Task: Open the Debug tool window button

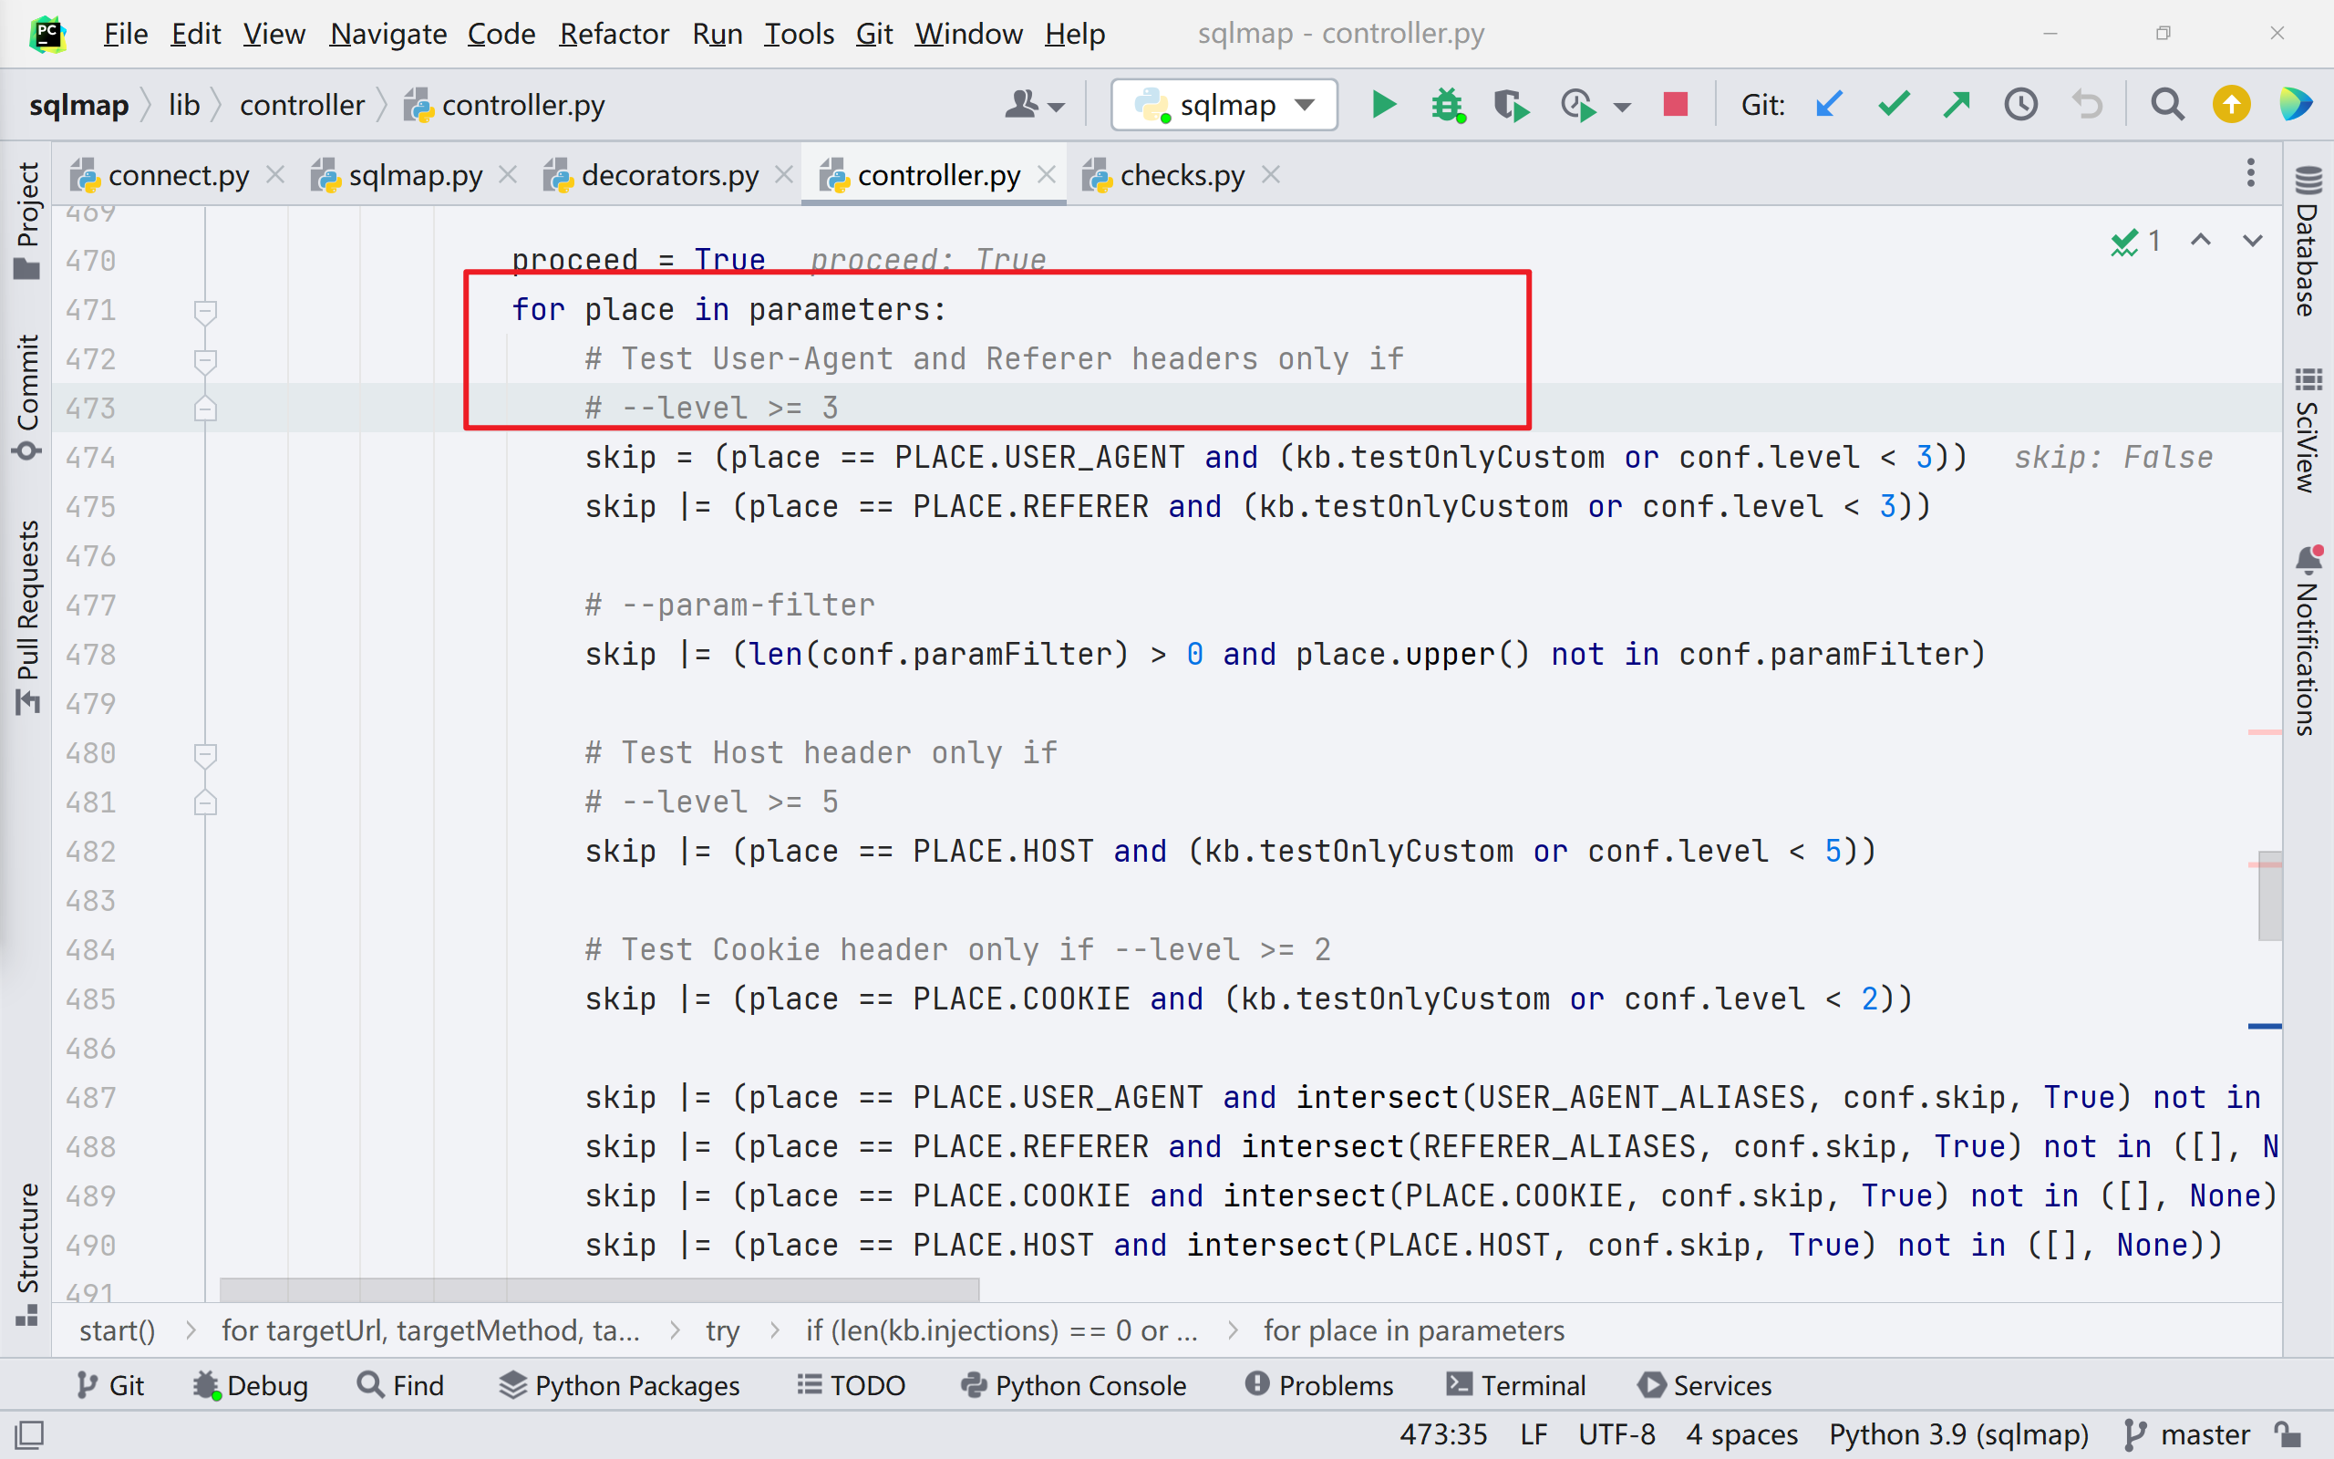Action: 250,1386
